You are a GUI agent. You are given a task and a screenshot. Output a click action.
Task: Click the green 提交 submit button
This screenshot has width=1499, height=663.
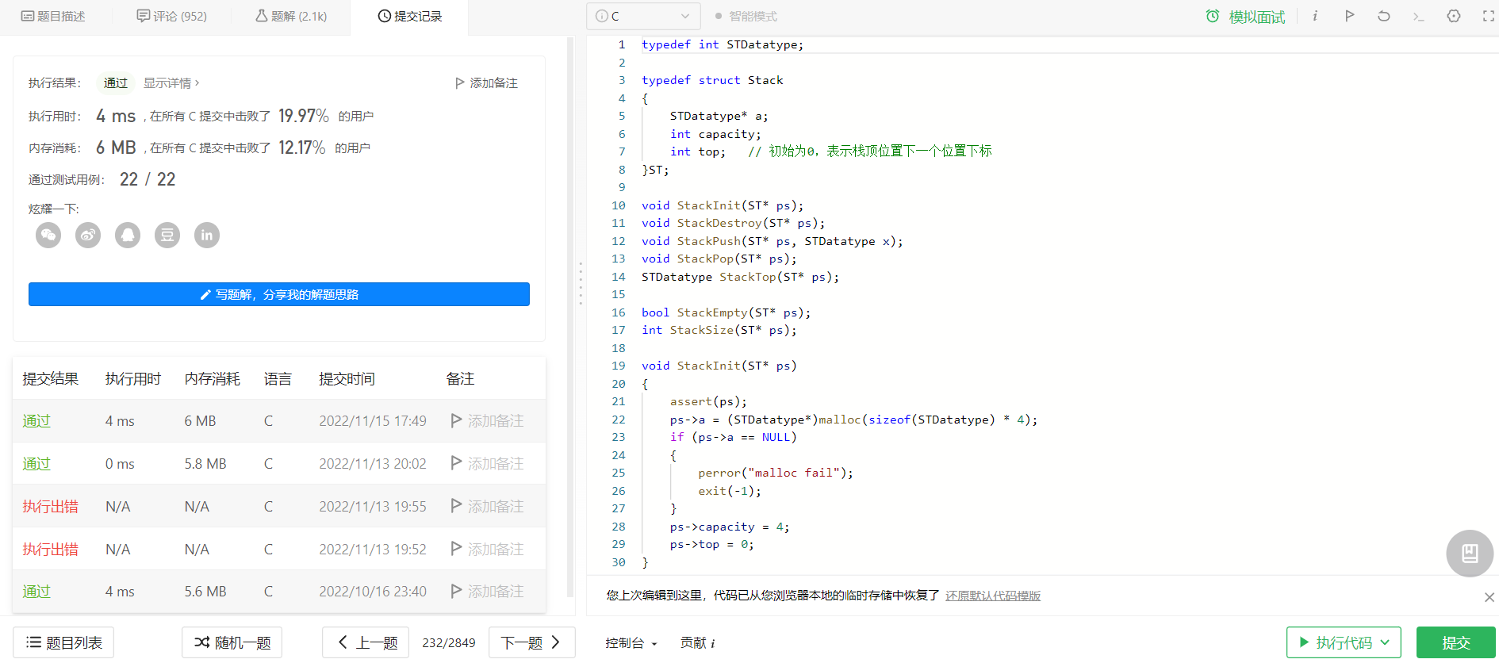pyautogui.click(x=1456, y=642)
